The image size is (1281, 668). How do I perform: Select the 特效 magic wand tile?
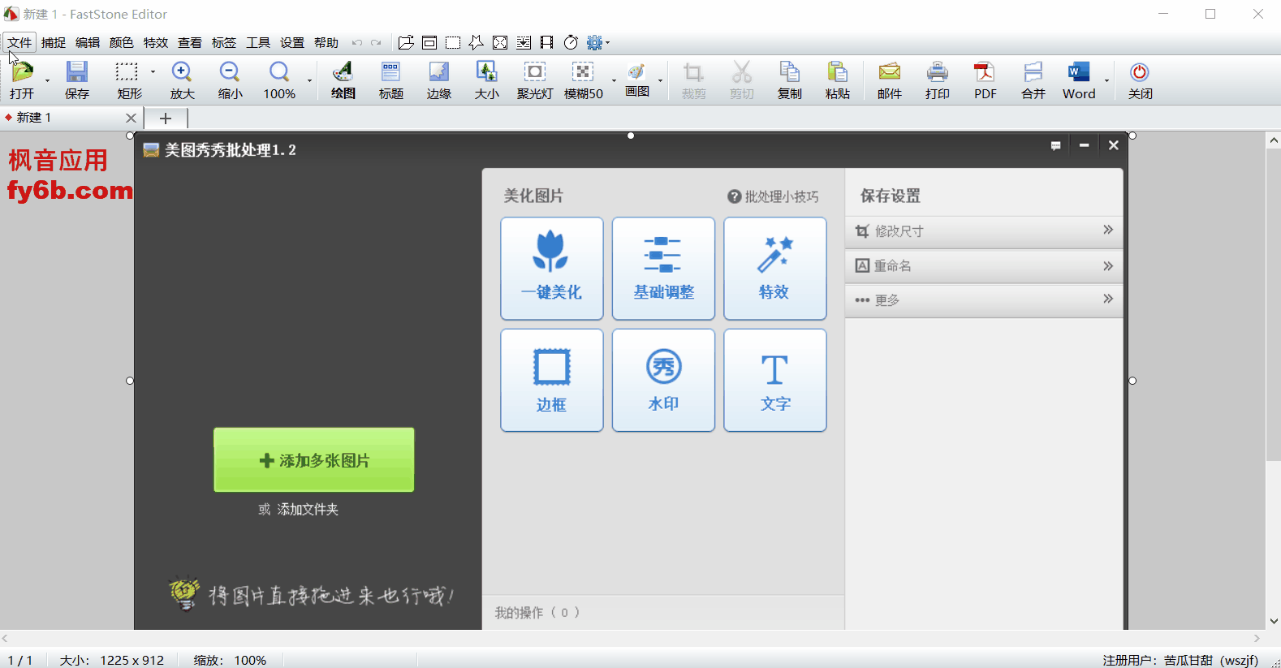774,269
